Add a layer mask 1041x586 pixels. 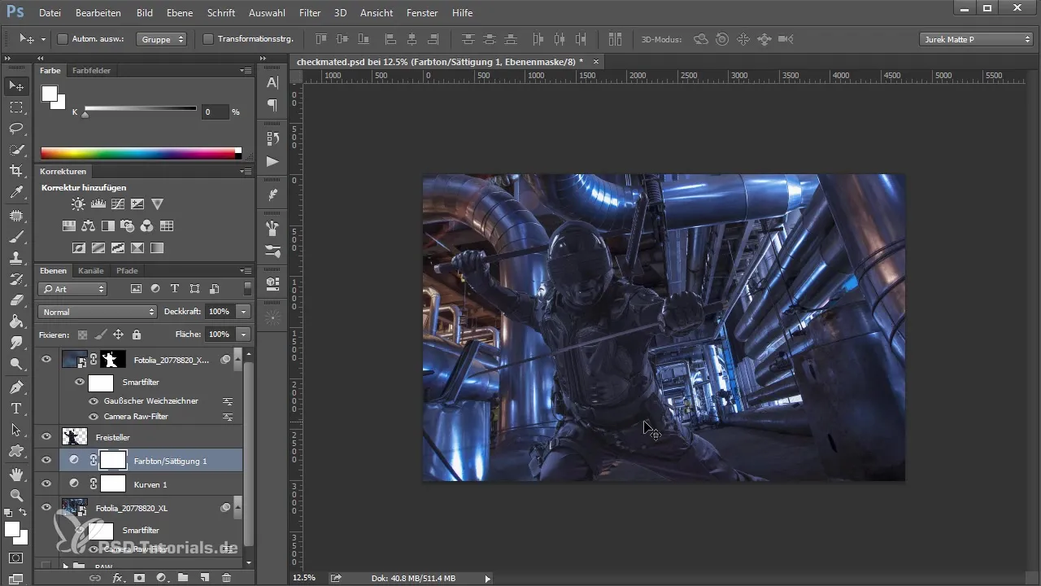coord(139,578)
